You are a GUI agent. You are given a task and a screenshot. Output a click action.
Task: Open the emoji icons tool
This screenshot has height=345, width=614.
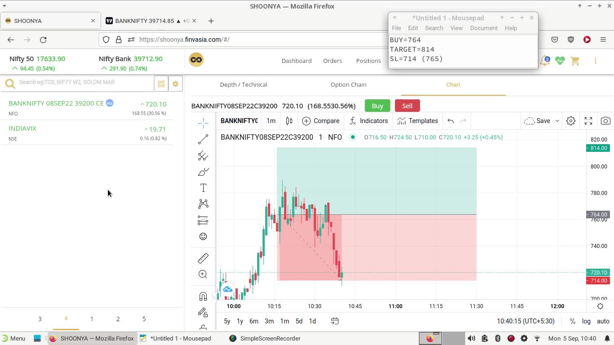[203, 236]
